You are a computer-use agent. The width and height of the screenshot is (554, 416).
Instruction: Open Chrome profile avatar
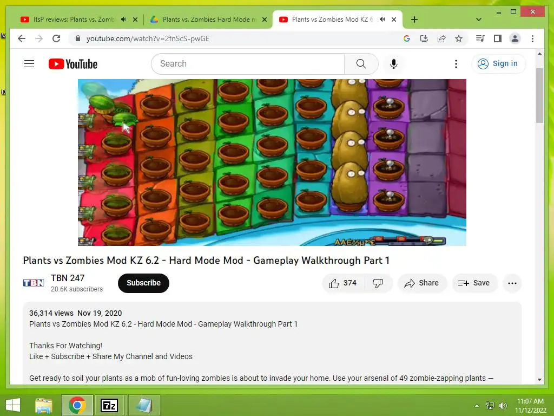pyautogui.click(x=515, y=38)
